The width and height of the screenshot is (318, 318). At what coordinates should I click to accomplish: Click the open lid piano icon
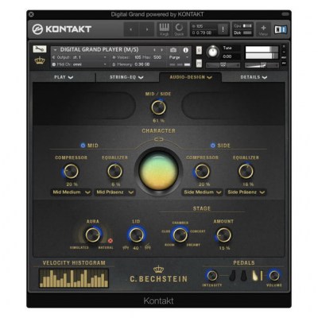point(148,247)
